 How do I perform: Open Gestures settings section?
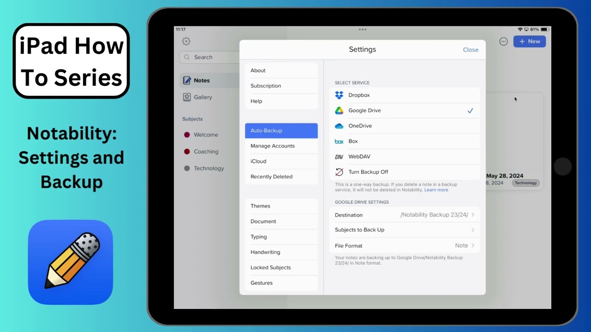coord(281,283)
